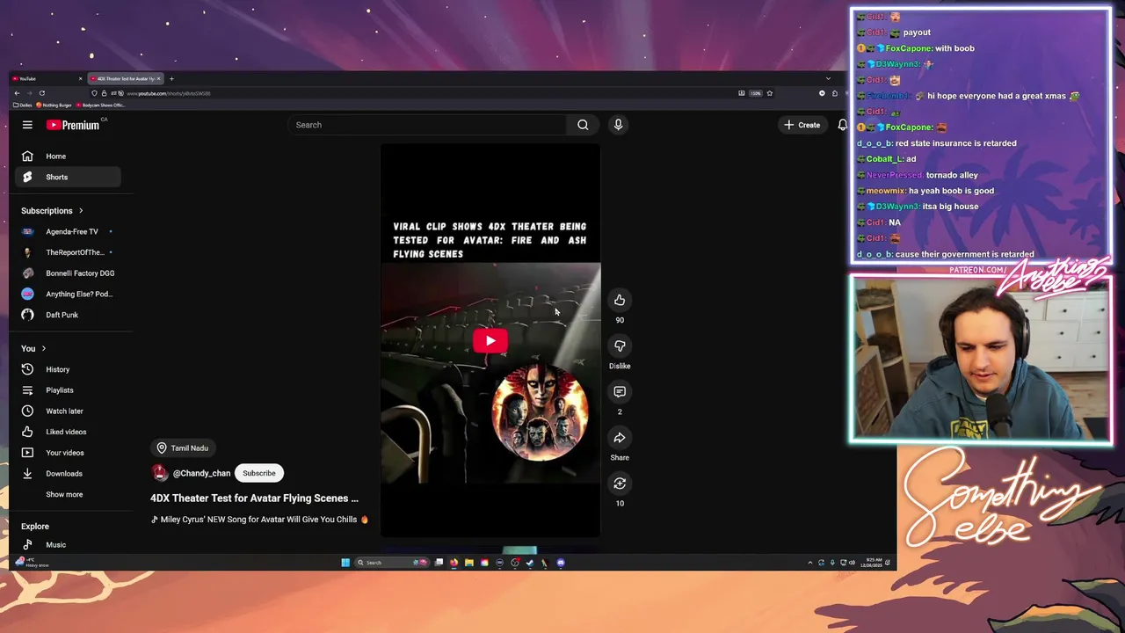The image size is (1125, 633).
Task: Expand the You section chevron
Action: coord(43,349)
